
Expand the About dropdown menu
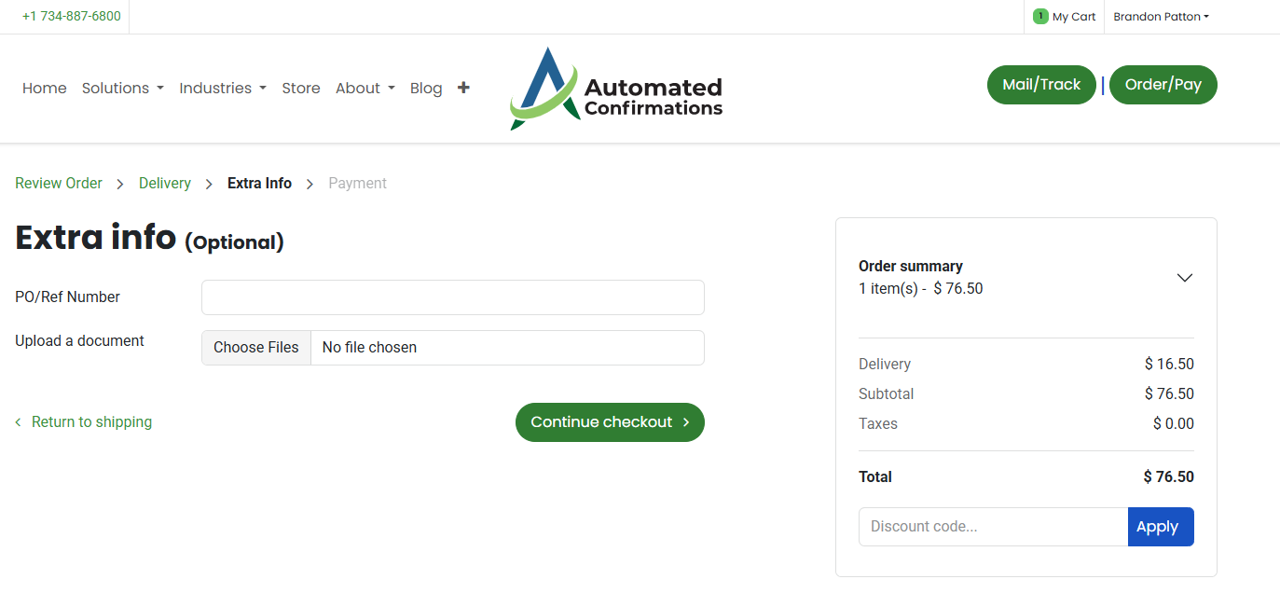365,88
